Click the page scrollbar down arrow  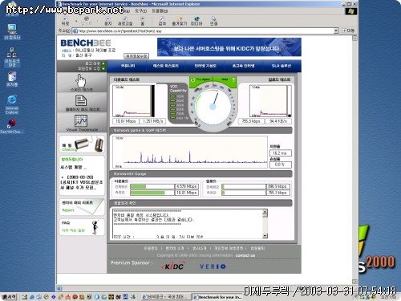[x=354, y=282]
